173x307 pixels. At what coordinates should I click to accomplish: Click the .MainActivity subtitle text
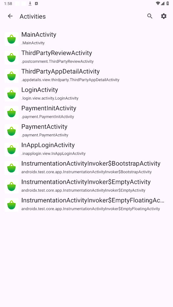[x=33, y=43]
